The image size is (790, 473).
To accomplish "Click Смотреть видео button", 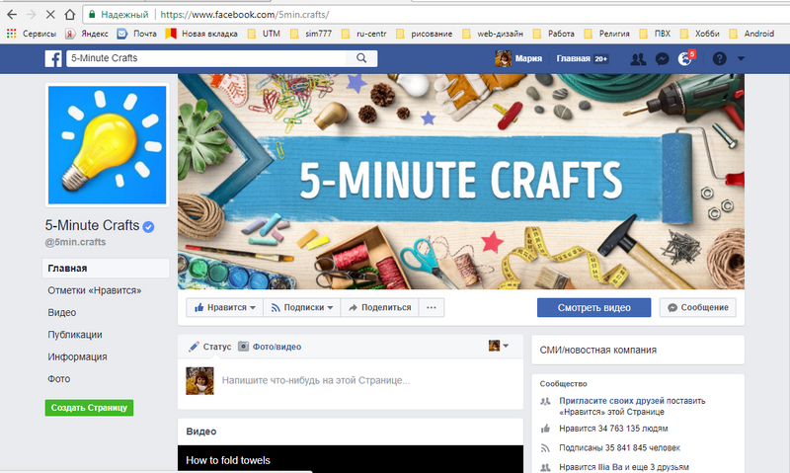I will [594, 307].
